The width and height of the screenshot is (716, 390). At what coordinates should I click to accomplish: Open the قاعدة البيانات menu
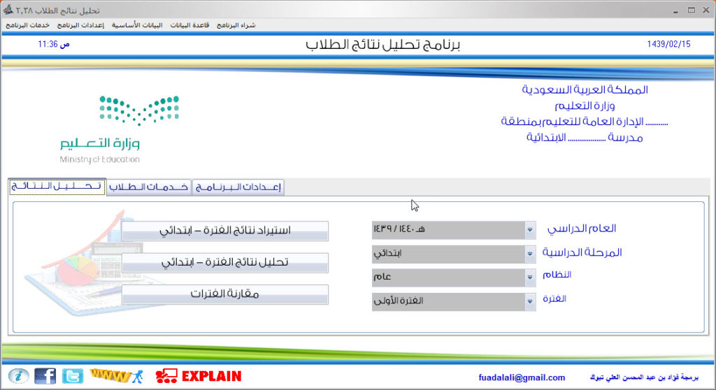(189, 25)
